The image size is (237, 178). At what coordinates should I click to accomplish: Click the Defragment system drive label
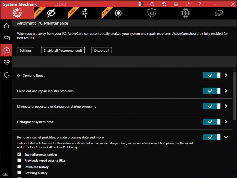tap(35, 122)
